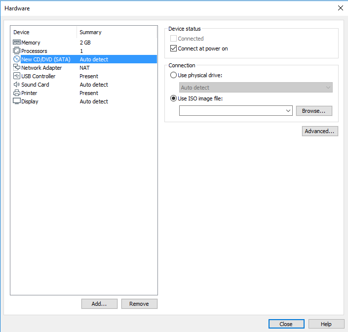Open Advanced CD/DVD settings

pyautogui.click(x=320, y=131)
